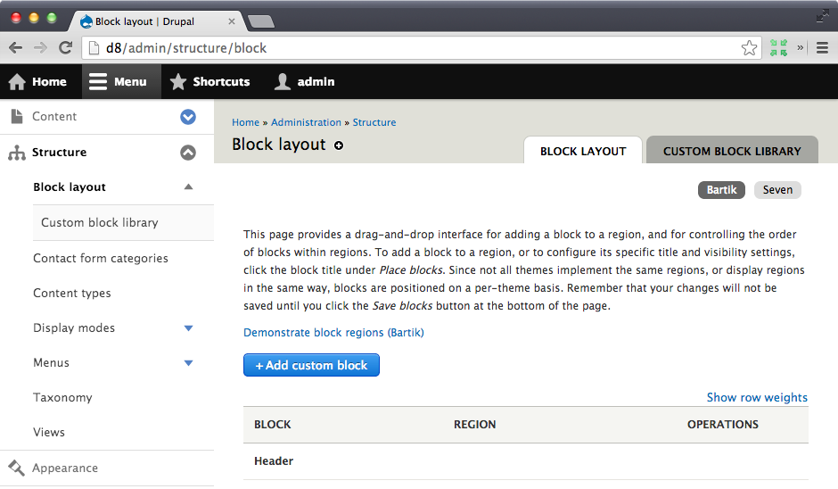The width and height of the screenshot is (838, 489).
Task: Enter fullscreen with the top-right arrows icon
Action: point(823,16)
